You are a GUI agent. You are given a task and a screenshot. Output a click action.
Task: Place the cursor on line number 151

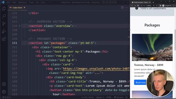coord(15,43)
